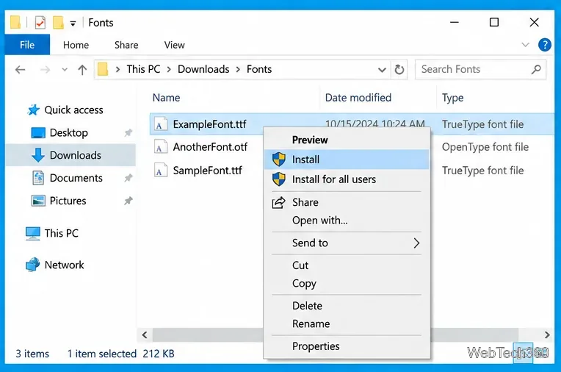
Task: Select This PC in the navigation pane
Action: [x=61, y=233]
